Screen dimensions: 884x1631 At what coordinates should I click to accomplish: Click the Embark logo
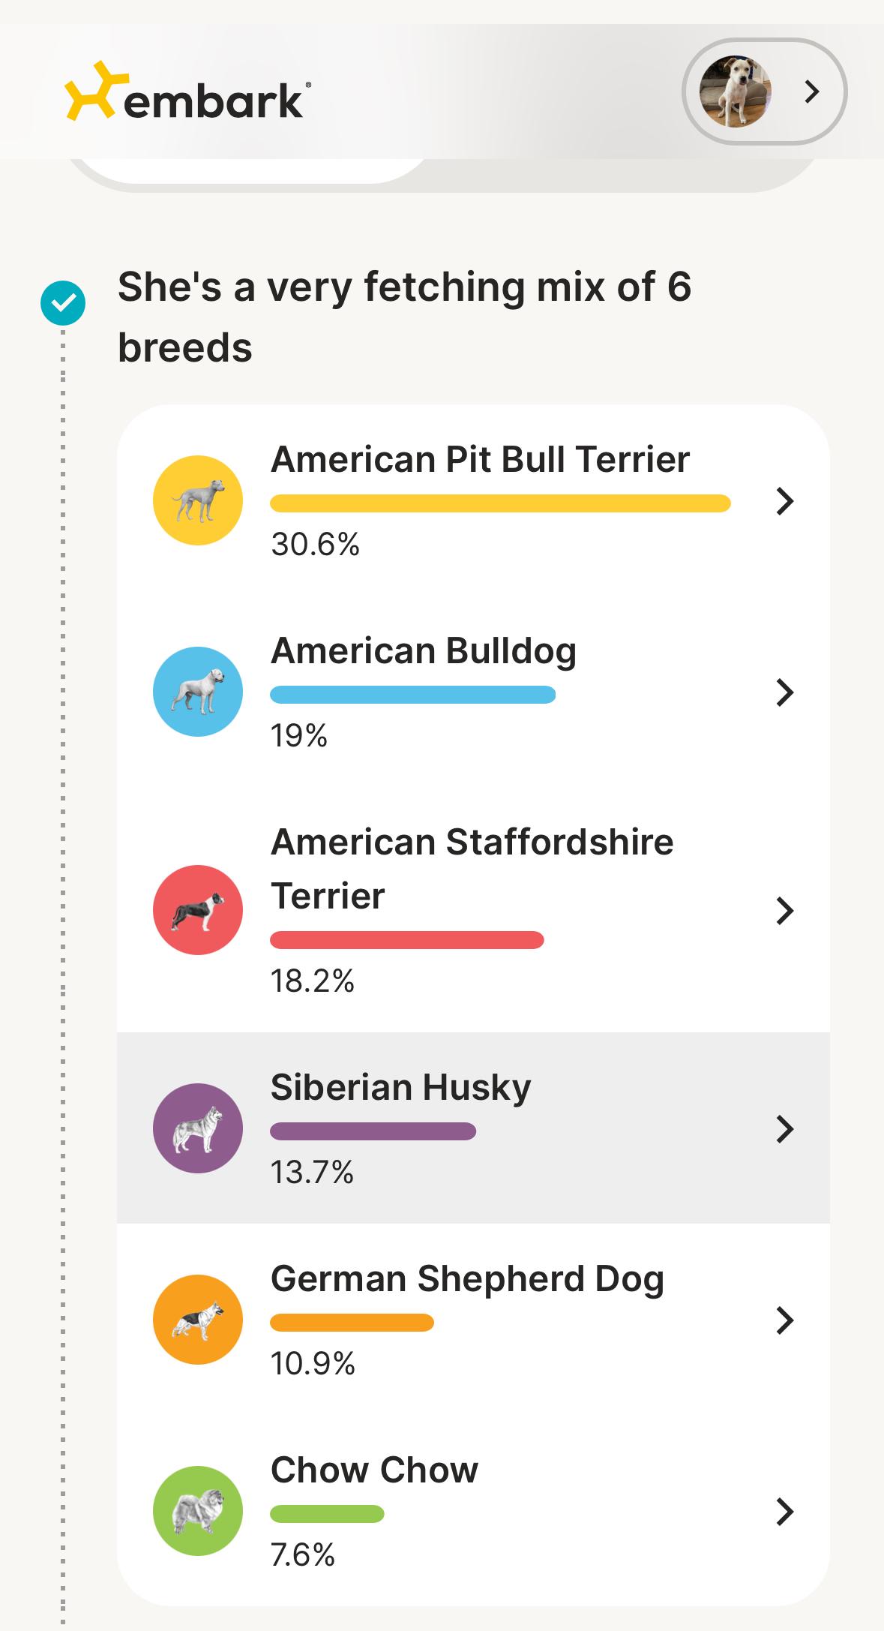point(184,93)
